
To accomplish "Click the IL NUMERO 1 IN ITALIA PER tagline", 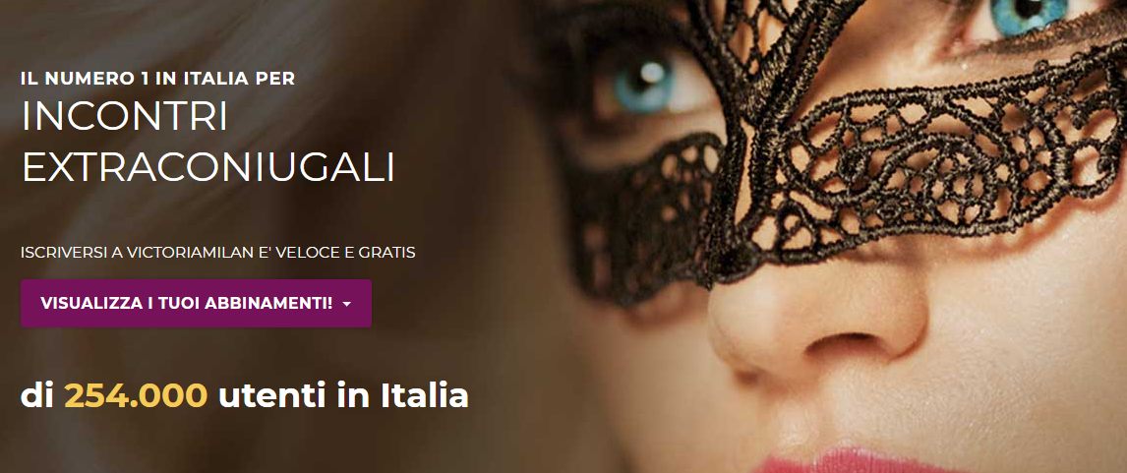I will (x=158, y=79).
